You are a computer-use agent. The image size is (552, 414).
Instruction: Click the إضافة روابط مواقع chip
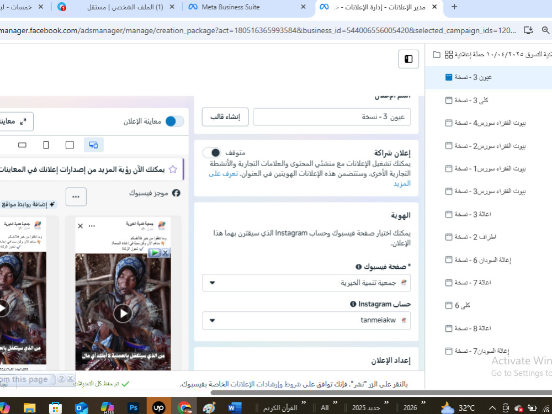pyautogui.click(x=28, y=204)
